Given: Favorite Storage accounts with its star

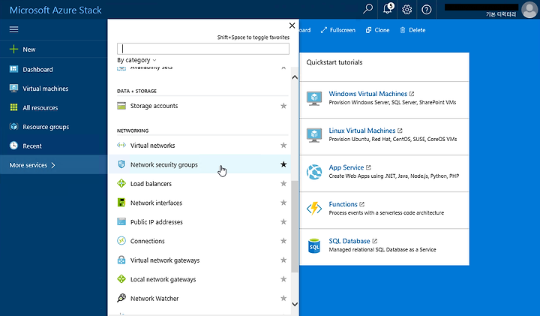Looking at the screenshot, I should pos(283,106).
